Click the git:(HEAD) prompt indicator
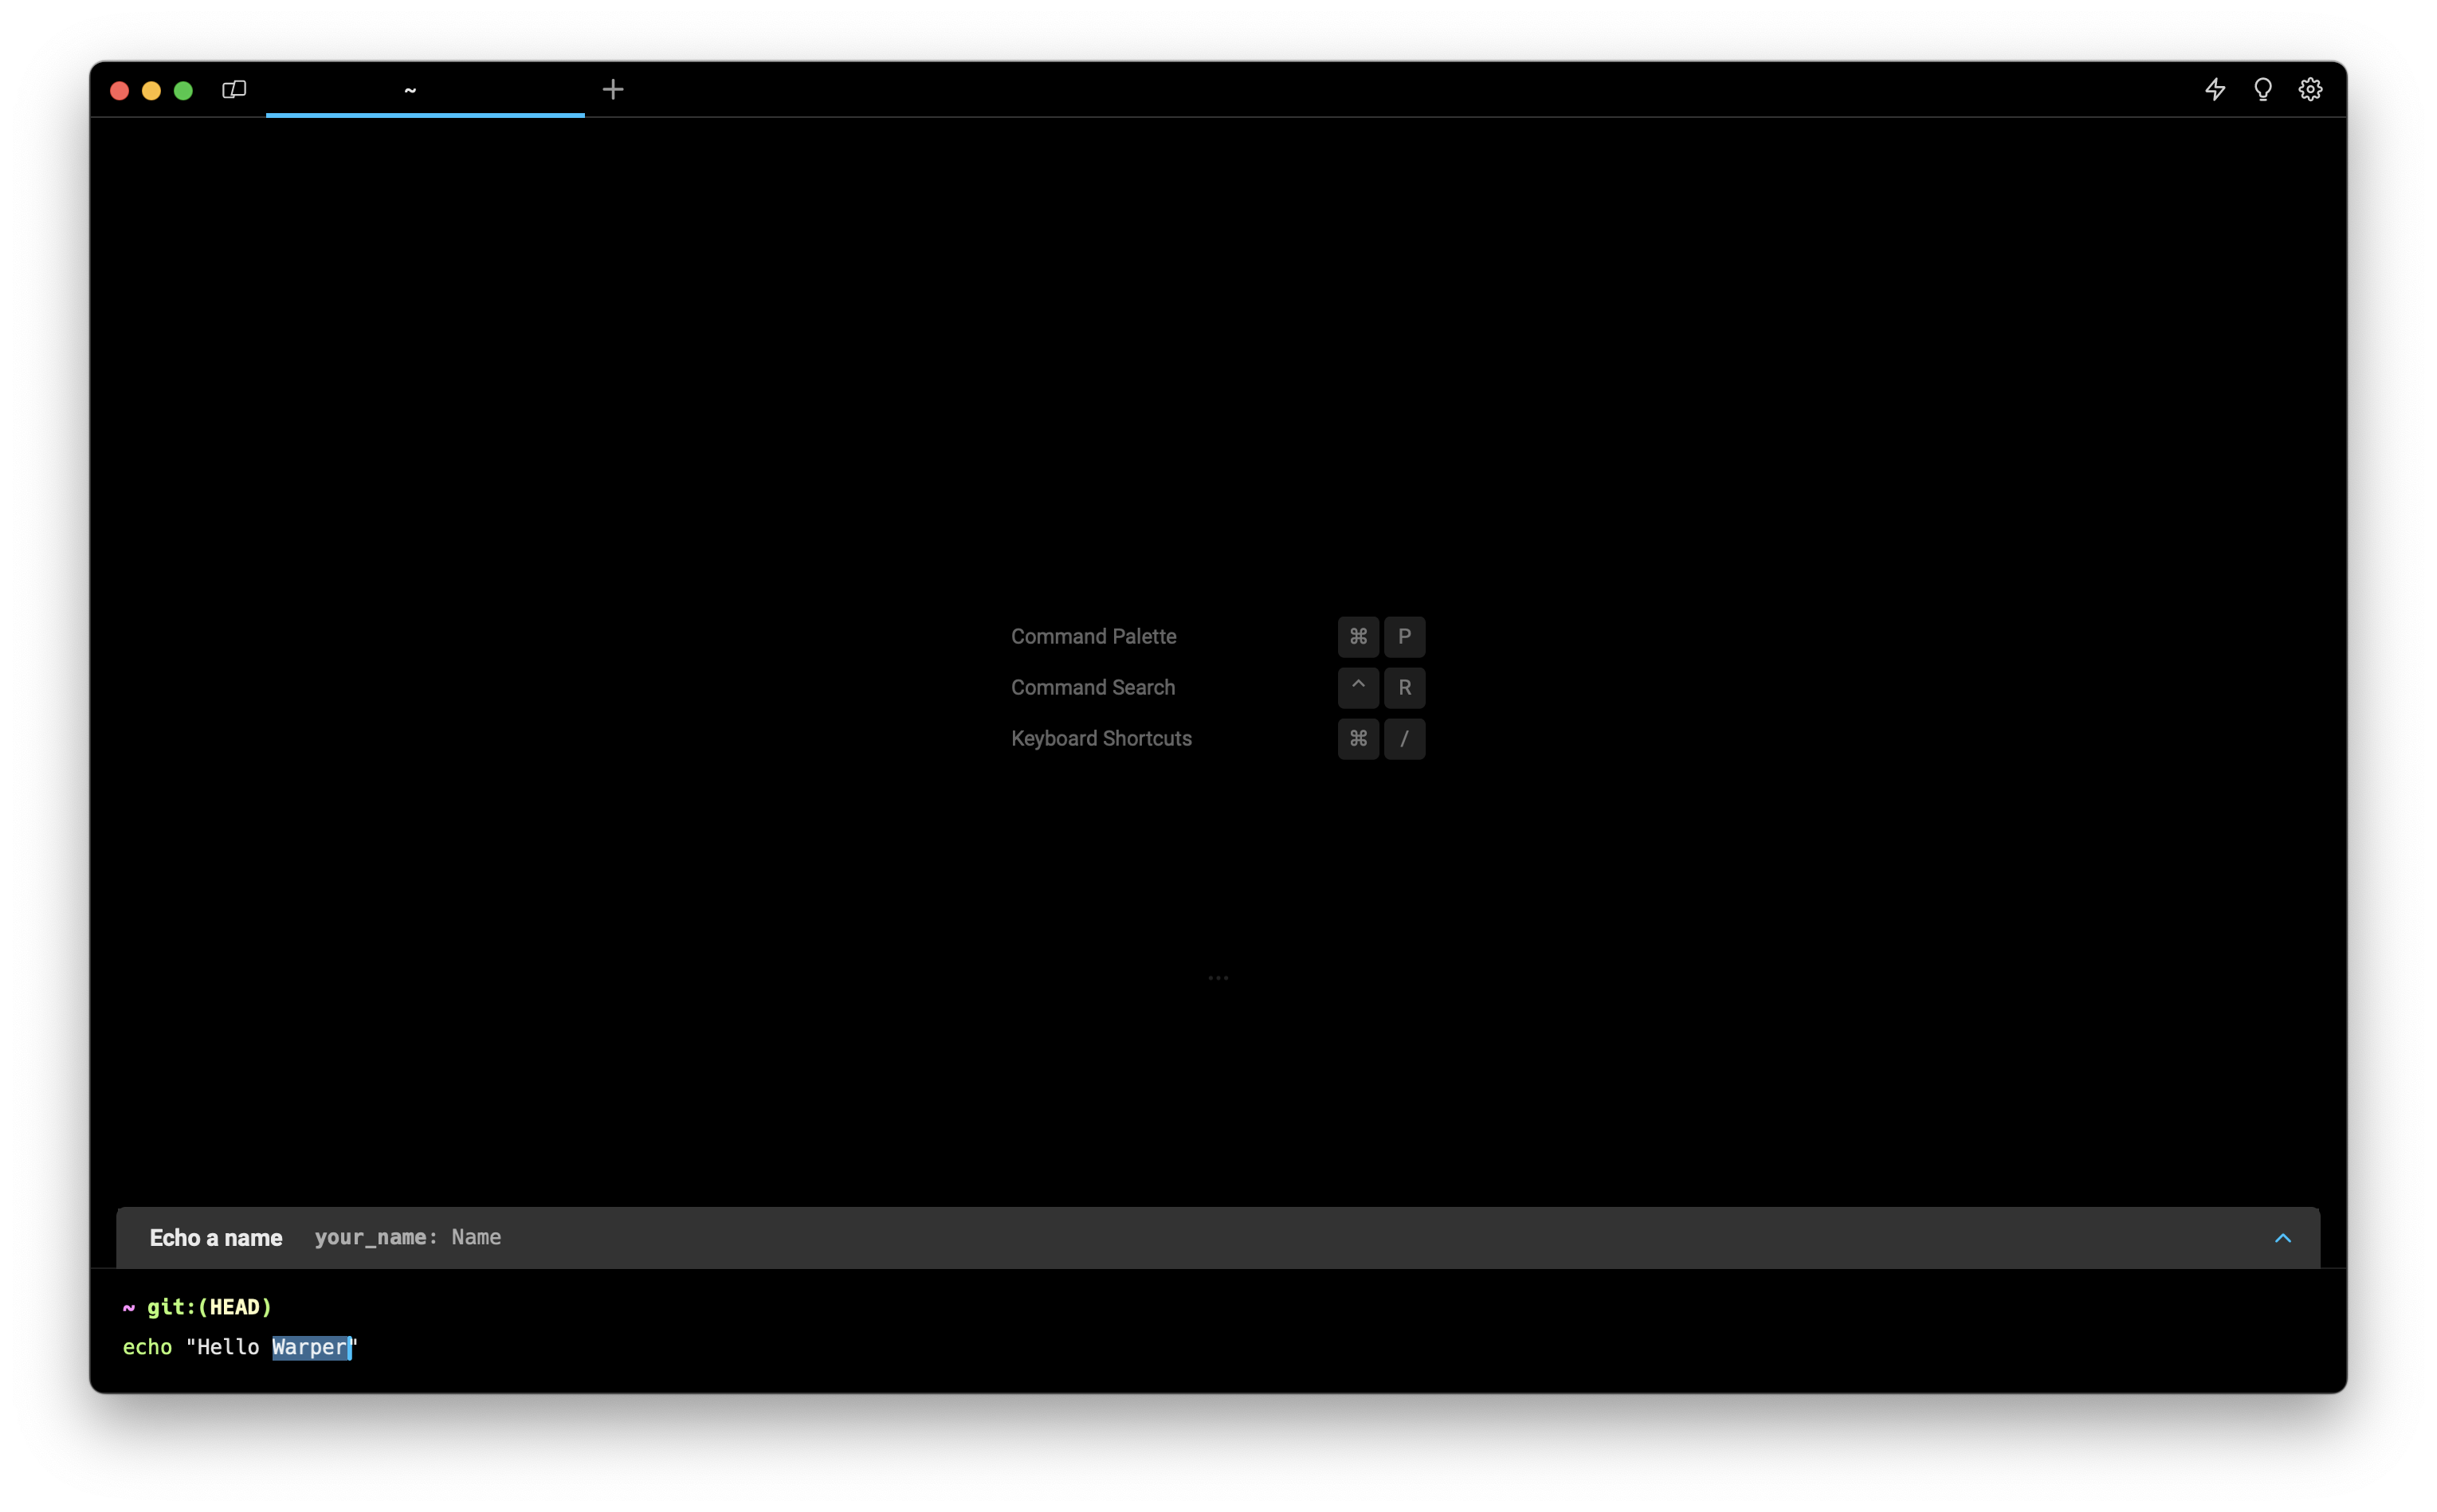2437x1512 pixels. [x=209, y=1307]
